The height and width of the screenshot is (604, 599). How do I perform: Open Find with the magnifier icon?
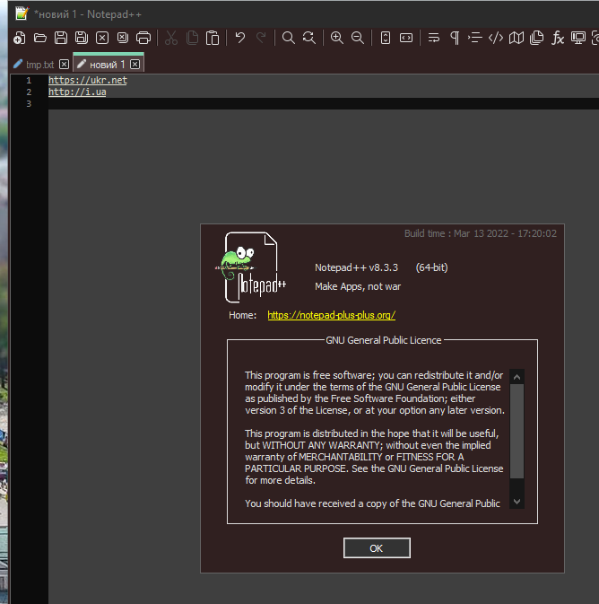[x=289, y=38]
